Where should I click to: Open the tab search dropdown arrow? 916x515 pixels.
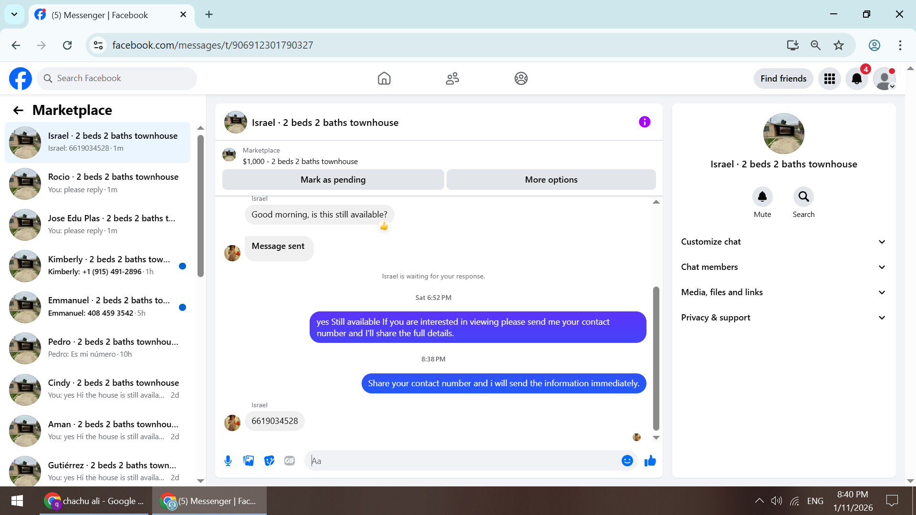point(14,14)
